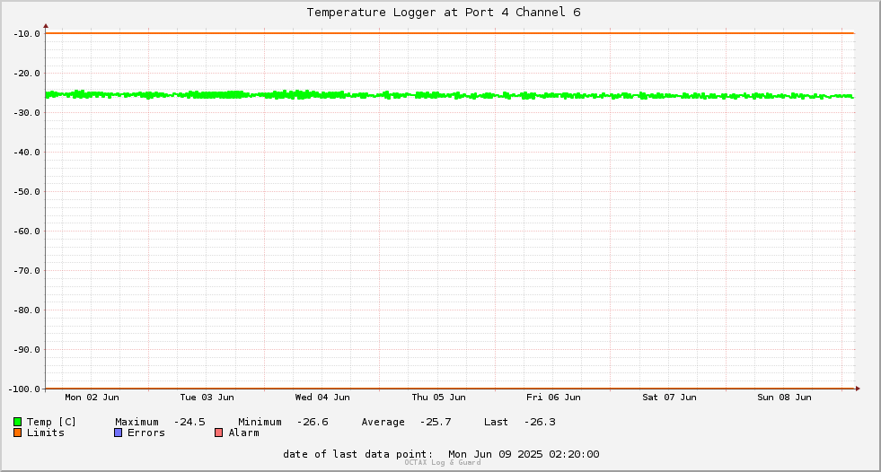Select the 'Alarm' legend label

(x=244, y=433)
